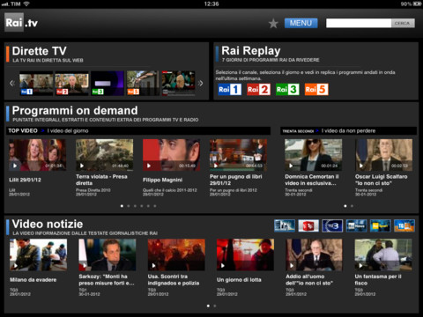
Task: Tap the favorites star icon
Action: (273, 23)
